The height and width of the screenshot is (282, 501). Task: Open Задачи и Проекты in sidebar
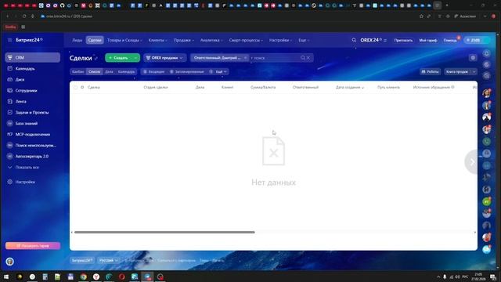32,112
